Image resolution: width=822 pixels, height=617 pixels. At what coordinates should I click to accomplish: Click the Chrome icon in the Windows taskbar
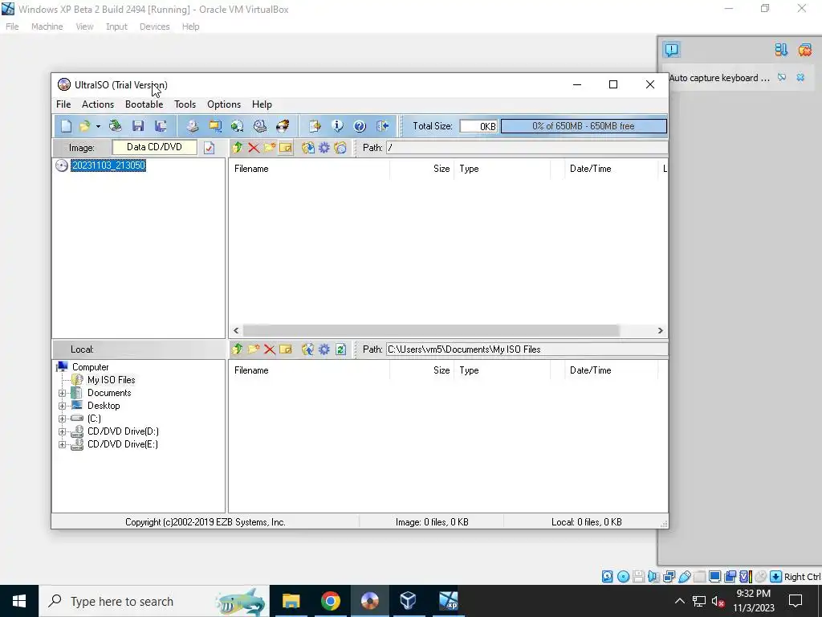(x=330, y=601)
